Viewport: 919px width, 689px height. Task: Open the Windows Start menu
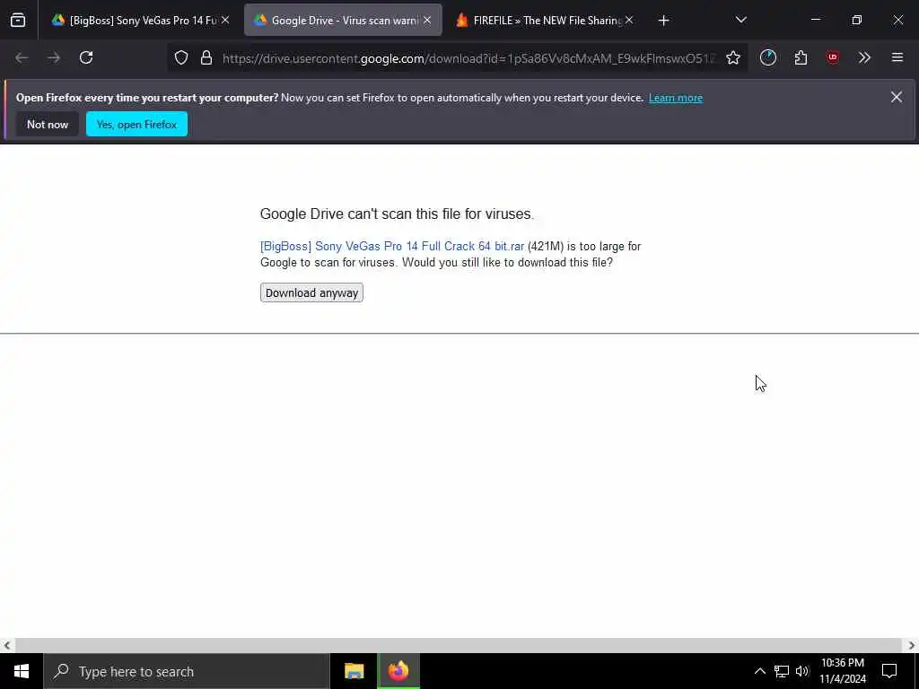click(22, 671)
